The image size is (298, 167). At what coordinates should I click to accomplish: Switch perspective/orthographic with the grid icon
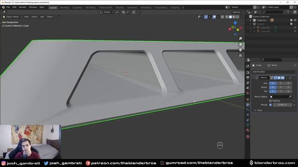click(x=240, y=56)
